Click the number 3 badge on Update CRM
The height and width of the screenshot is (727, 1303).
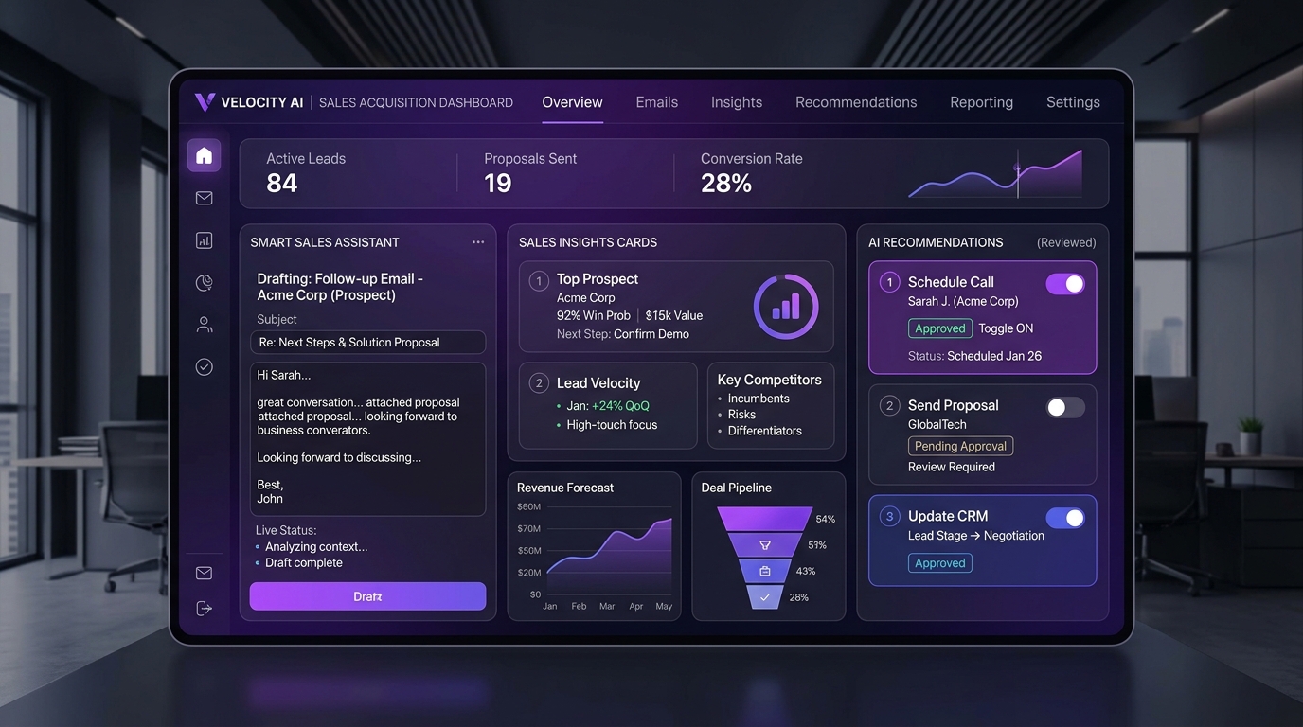(889, 517)
